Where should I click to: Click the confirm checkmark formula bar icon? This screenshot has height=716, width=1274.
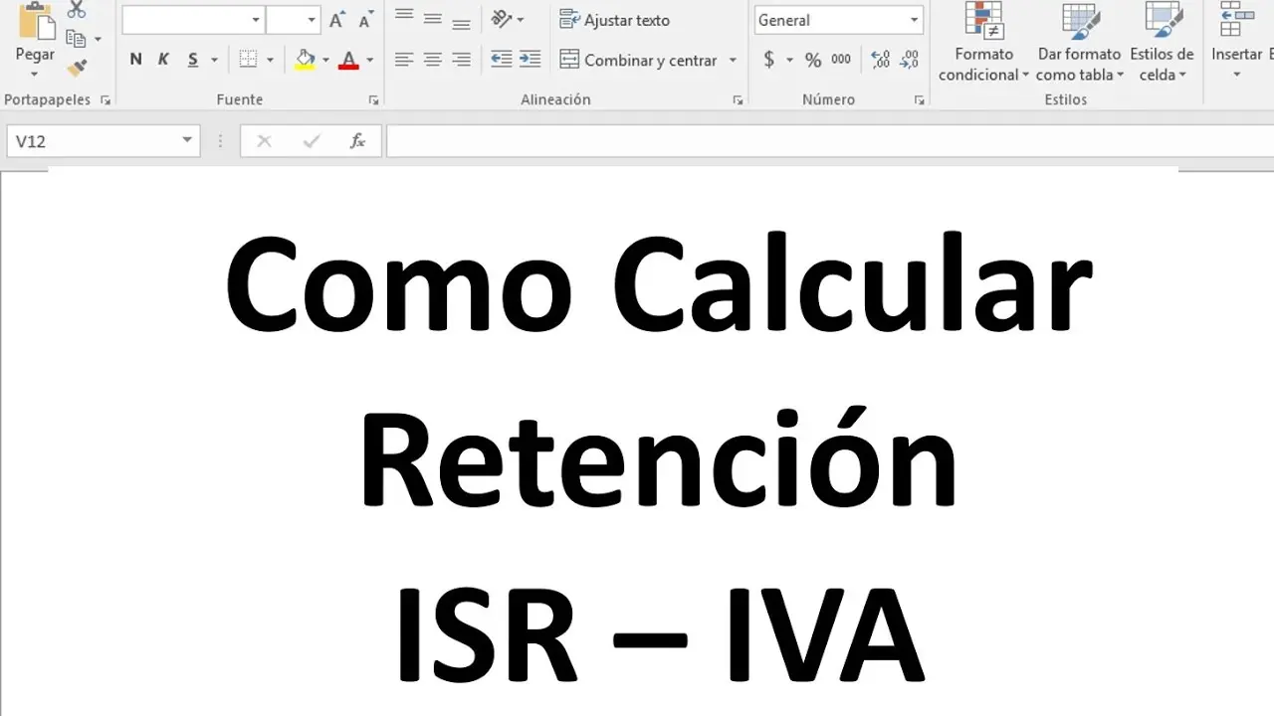pyautogui.click(x=312, y=141)
